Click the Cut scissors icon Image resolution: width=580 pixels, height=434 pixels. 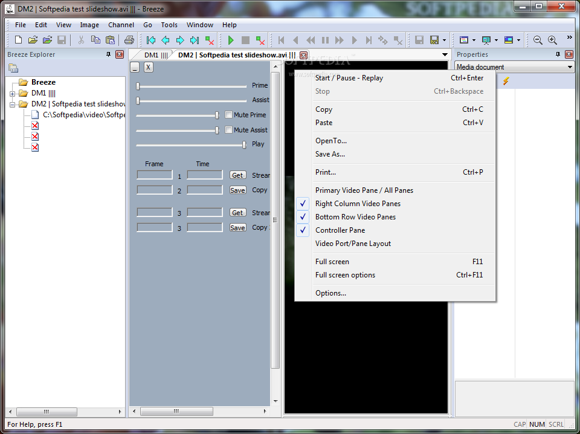point(81,40)
